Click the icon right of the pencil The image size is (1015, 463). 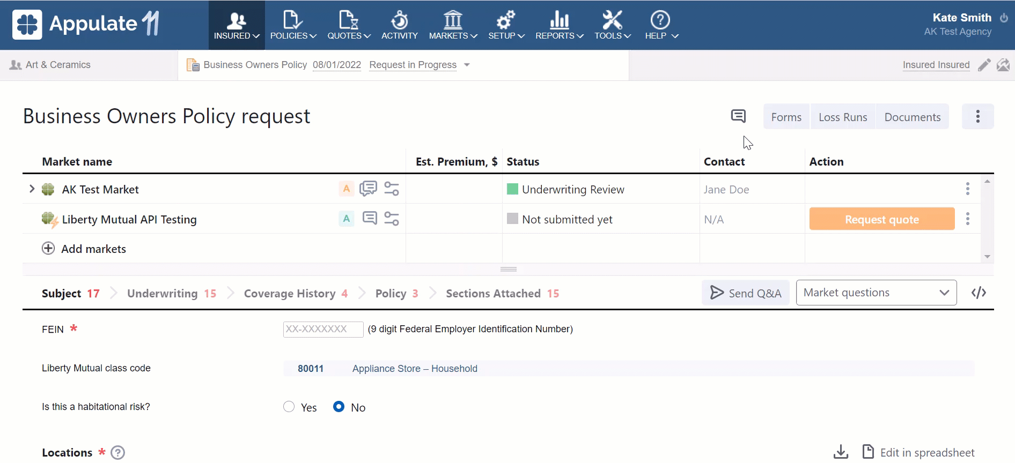click(x=1003, y=65)
